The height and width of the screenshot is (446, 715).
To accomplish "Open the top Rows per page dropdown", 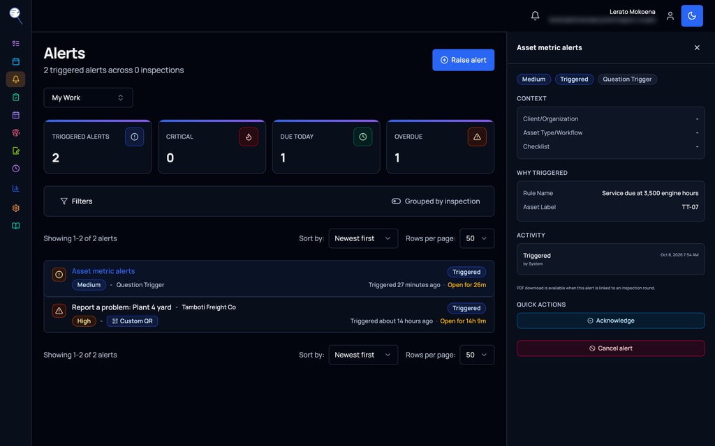I will (476, 238).
